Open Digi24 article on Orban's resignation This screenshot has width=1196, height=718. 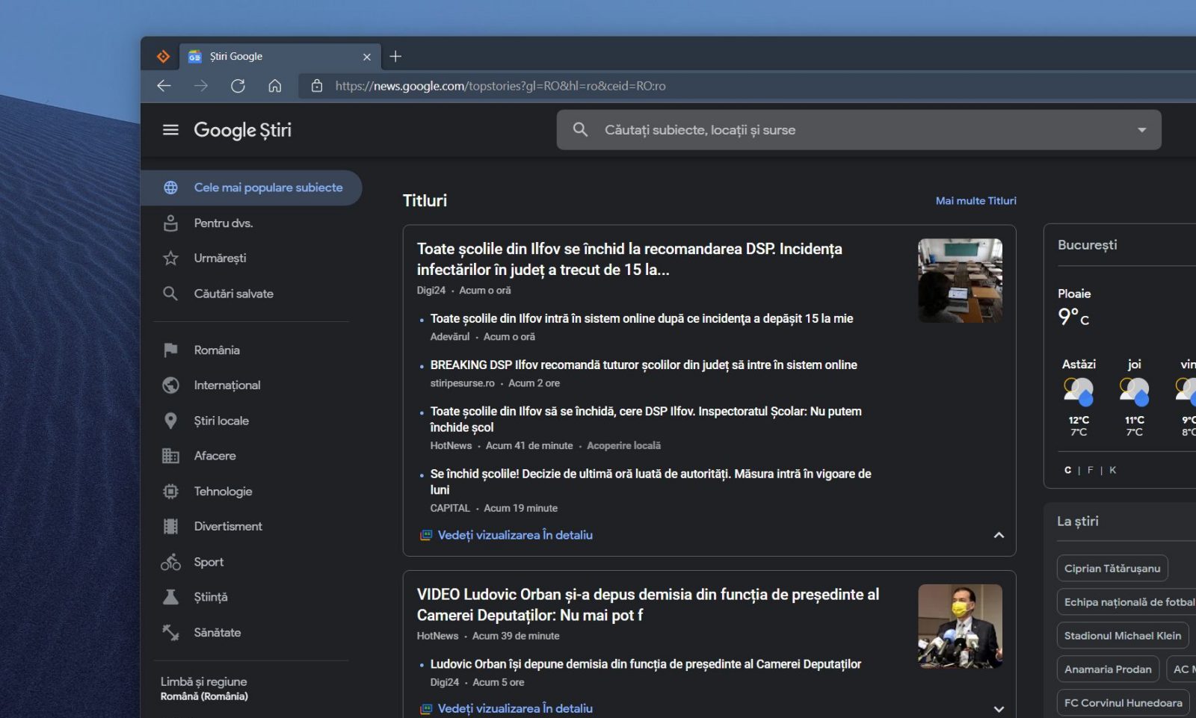pos(646,664)
